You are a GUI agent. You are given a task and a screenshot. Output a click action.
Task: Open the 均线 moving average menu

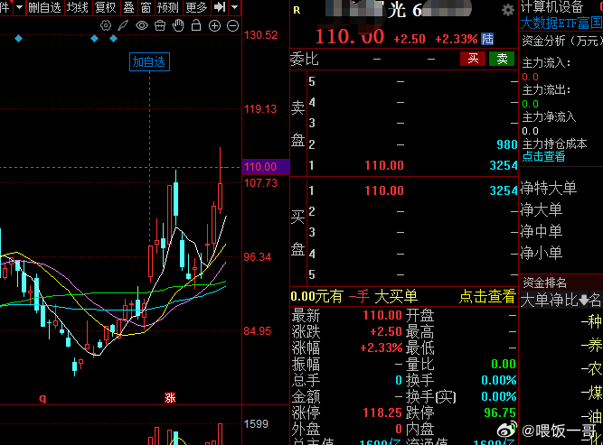click(x=78, y=7)
